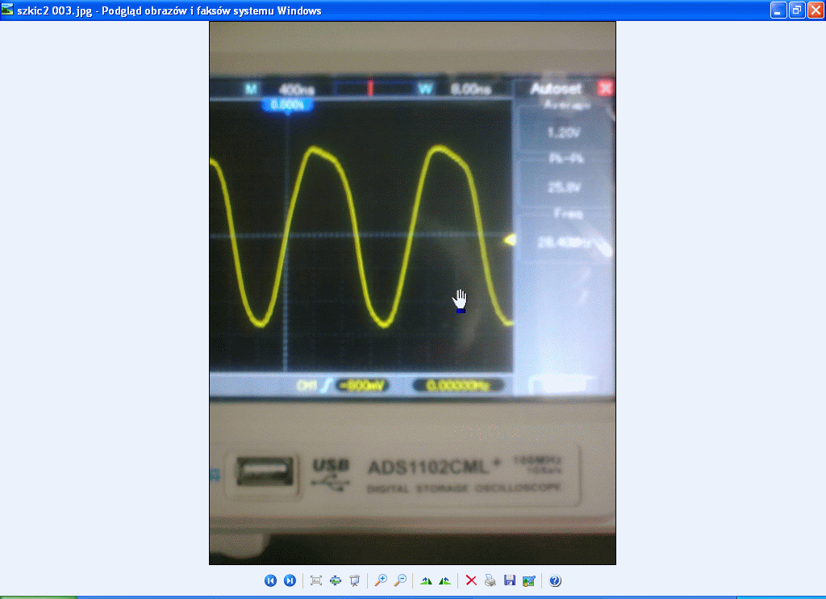826x599 pixels.
Task: Open the image for editing
Action: 528,580
